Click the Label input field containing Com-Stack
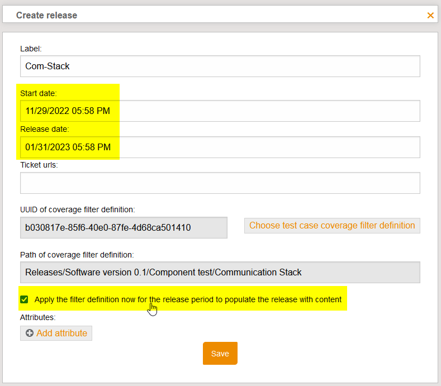 220,66
